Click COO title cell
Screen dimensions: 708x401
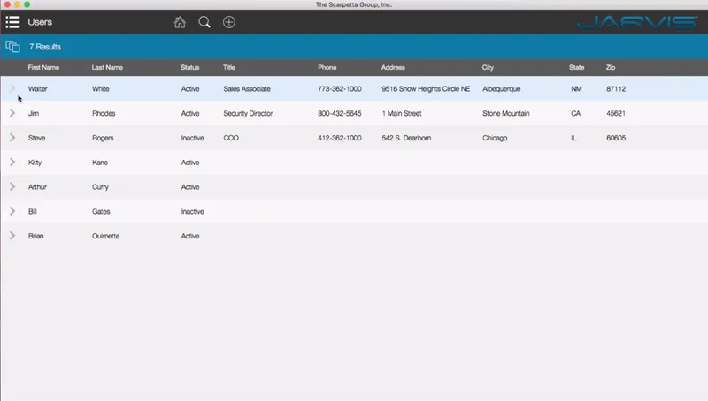231,138
